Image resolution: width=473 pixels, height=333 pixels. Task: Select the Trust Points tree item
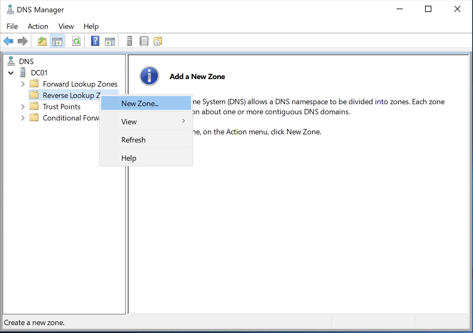tap(61, 107)
